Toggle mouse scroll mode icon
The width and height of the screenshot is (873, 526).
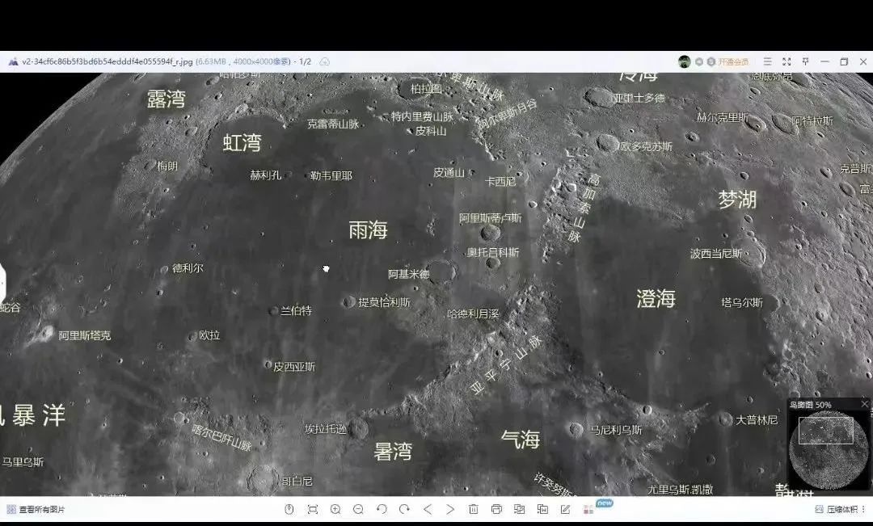point(289,509)
